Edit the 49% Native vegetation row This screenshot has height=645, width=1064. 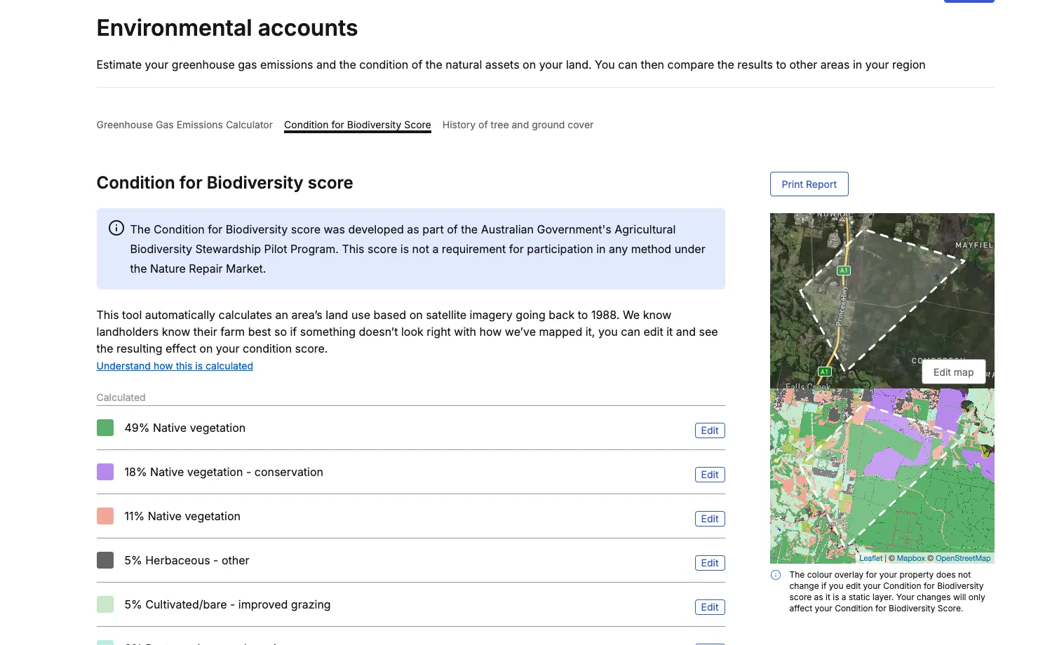tap(709, 430)
